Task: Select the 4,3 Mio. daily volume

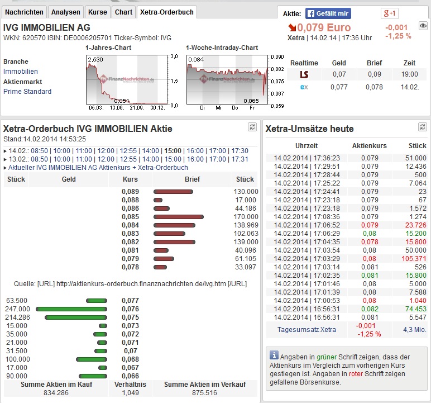Action: [x=415, y=330]
